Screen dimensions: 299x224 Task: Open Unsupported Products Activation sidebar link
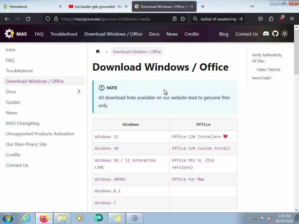pyautogui.click(x=40, y=134)
